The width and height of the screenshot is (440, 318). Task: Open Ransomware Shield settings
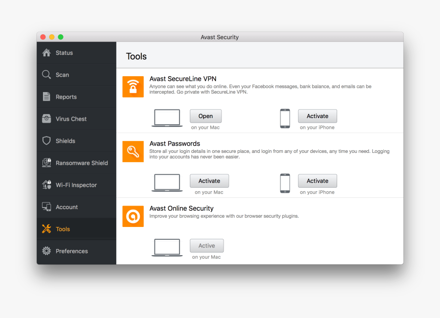(76, 163)
